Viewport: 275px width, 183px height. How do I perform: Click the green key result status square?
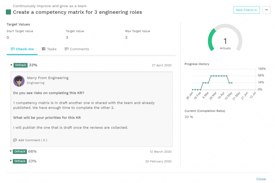pos(9,12)
